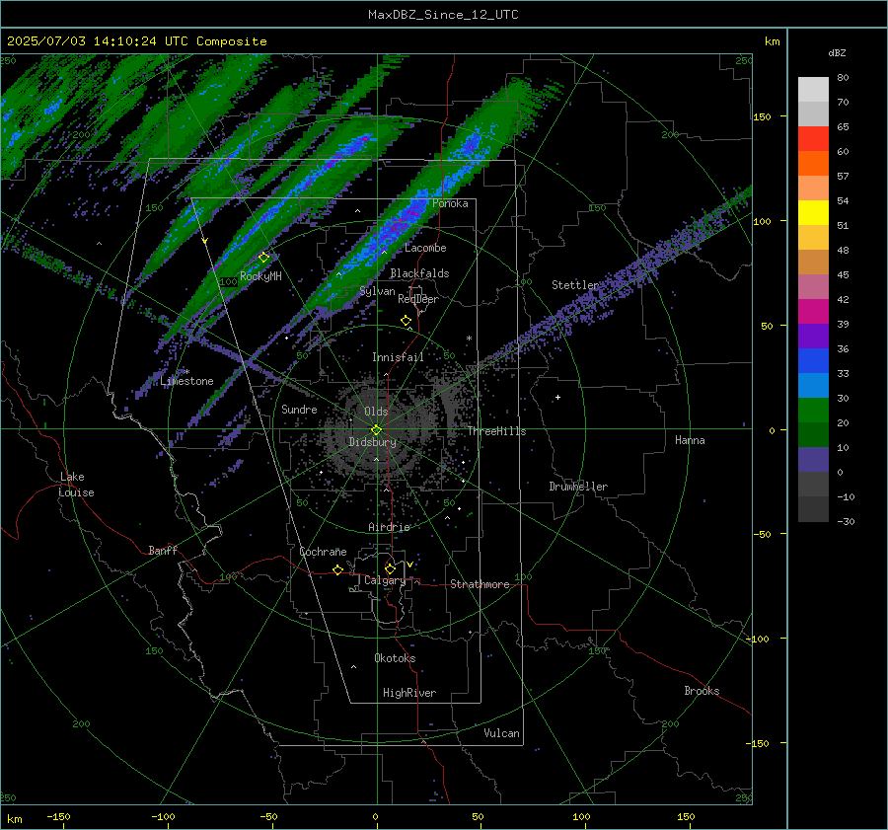Click the 57 value in dBZ legend
Viewport: 888px width, 830px height.
click(843, 177)
